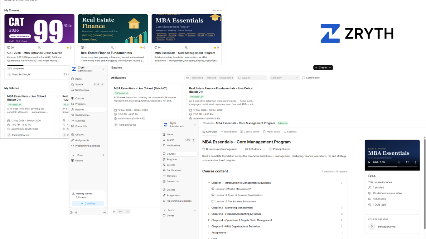426x239 pixels.
Task: Set page size to 60
Action: [120, 212]
